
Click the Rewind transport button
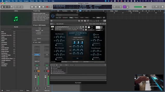32,7
